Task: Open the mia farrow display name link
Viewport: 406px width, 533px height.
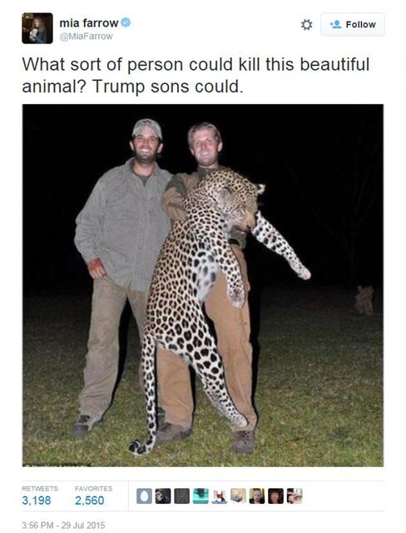Action: pos(88,22)
